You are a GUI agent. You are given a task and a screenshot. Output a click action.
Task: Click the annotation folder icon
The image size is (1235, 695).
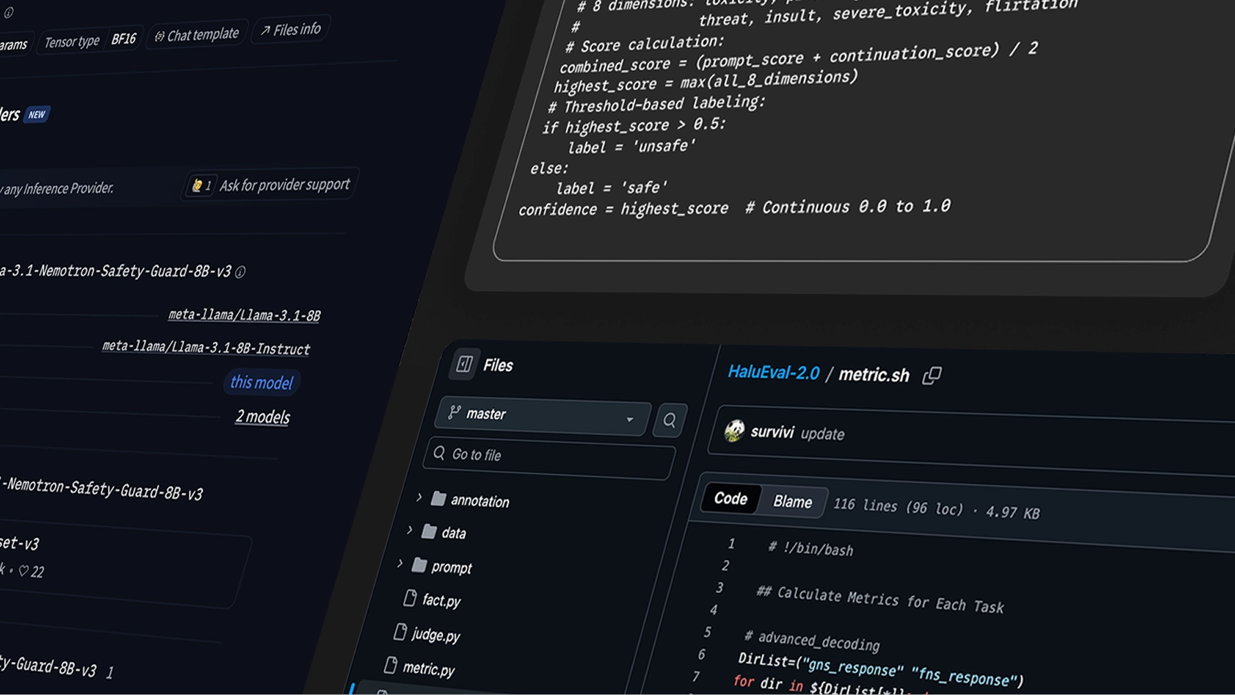point(438,498)
